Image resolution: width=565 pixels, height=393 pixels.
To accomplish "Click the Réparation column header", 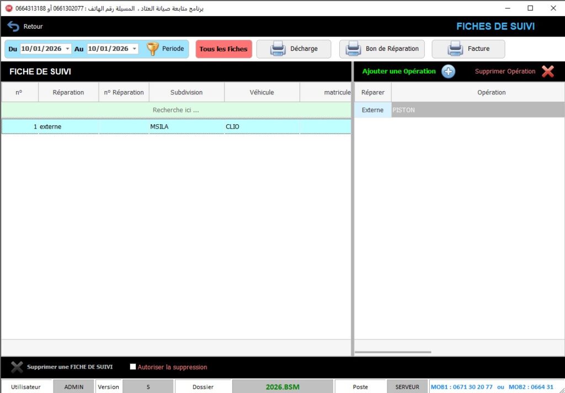I will tap(68, 92).
